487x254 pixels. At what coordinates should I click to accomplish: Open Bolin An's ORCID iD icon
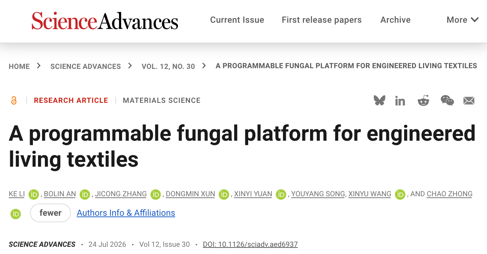(85, 194)
